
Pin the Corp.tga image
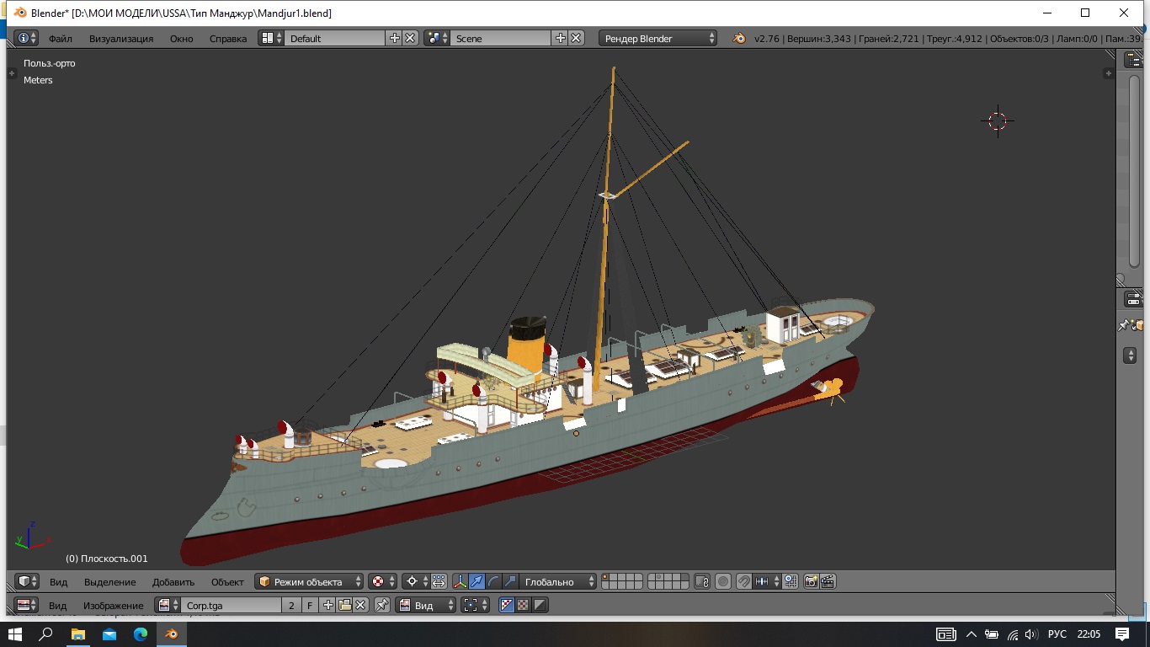point(382,605)
